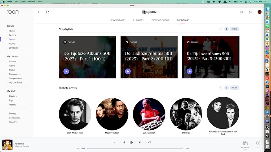Open the Help menu
271x152 pixels.
[x=40, y=2]
